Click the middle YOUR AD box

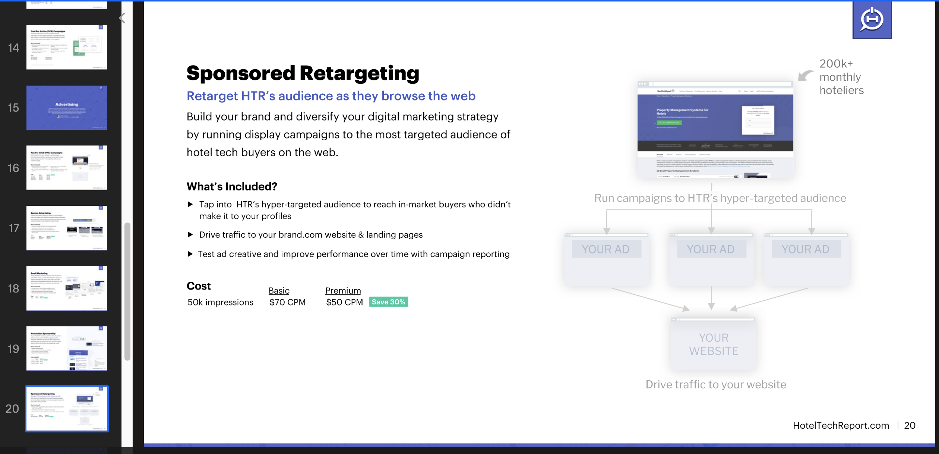(711, 249)
